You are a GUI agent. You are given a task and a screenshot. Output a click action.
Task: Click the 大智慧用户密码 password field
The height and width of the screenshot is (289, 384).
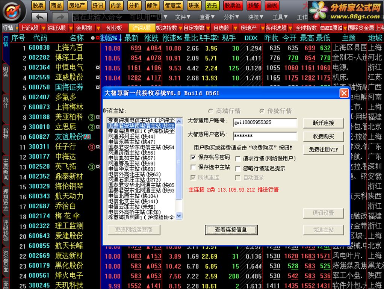265,136
